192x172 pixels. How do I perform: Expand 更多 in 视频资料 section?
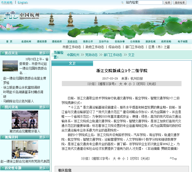[x=44, y=137]
